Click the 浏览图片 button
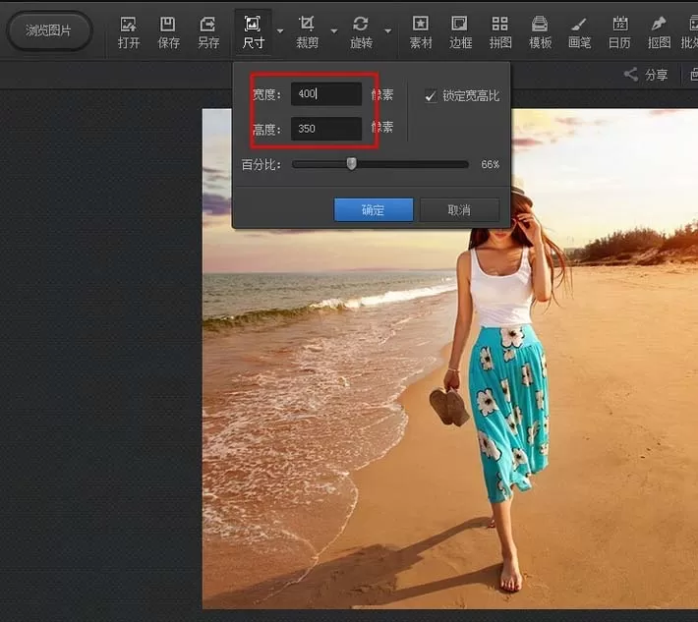Viewport: 698px width, 622px height. point(49,30)
